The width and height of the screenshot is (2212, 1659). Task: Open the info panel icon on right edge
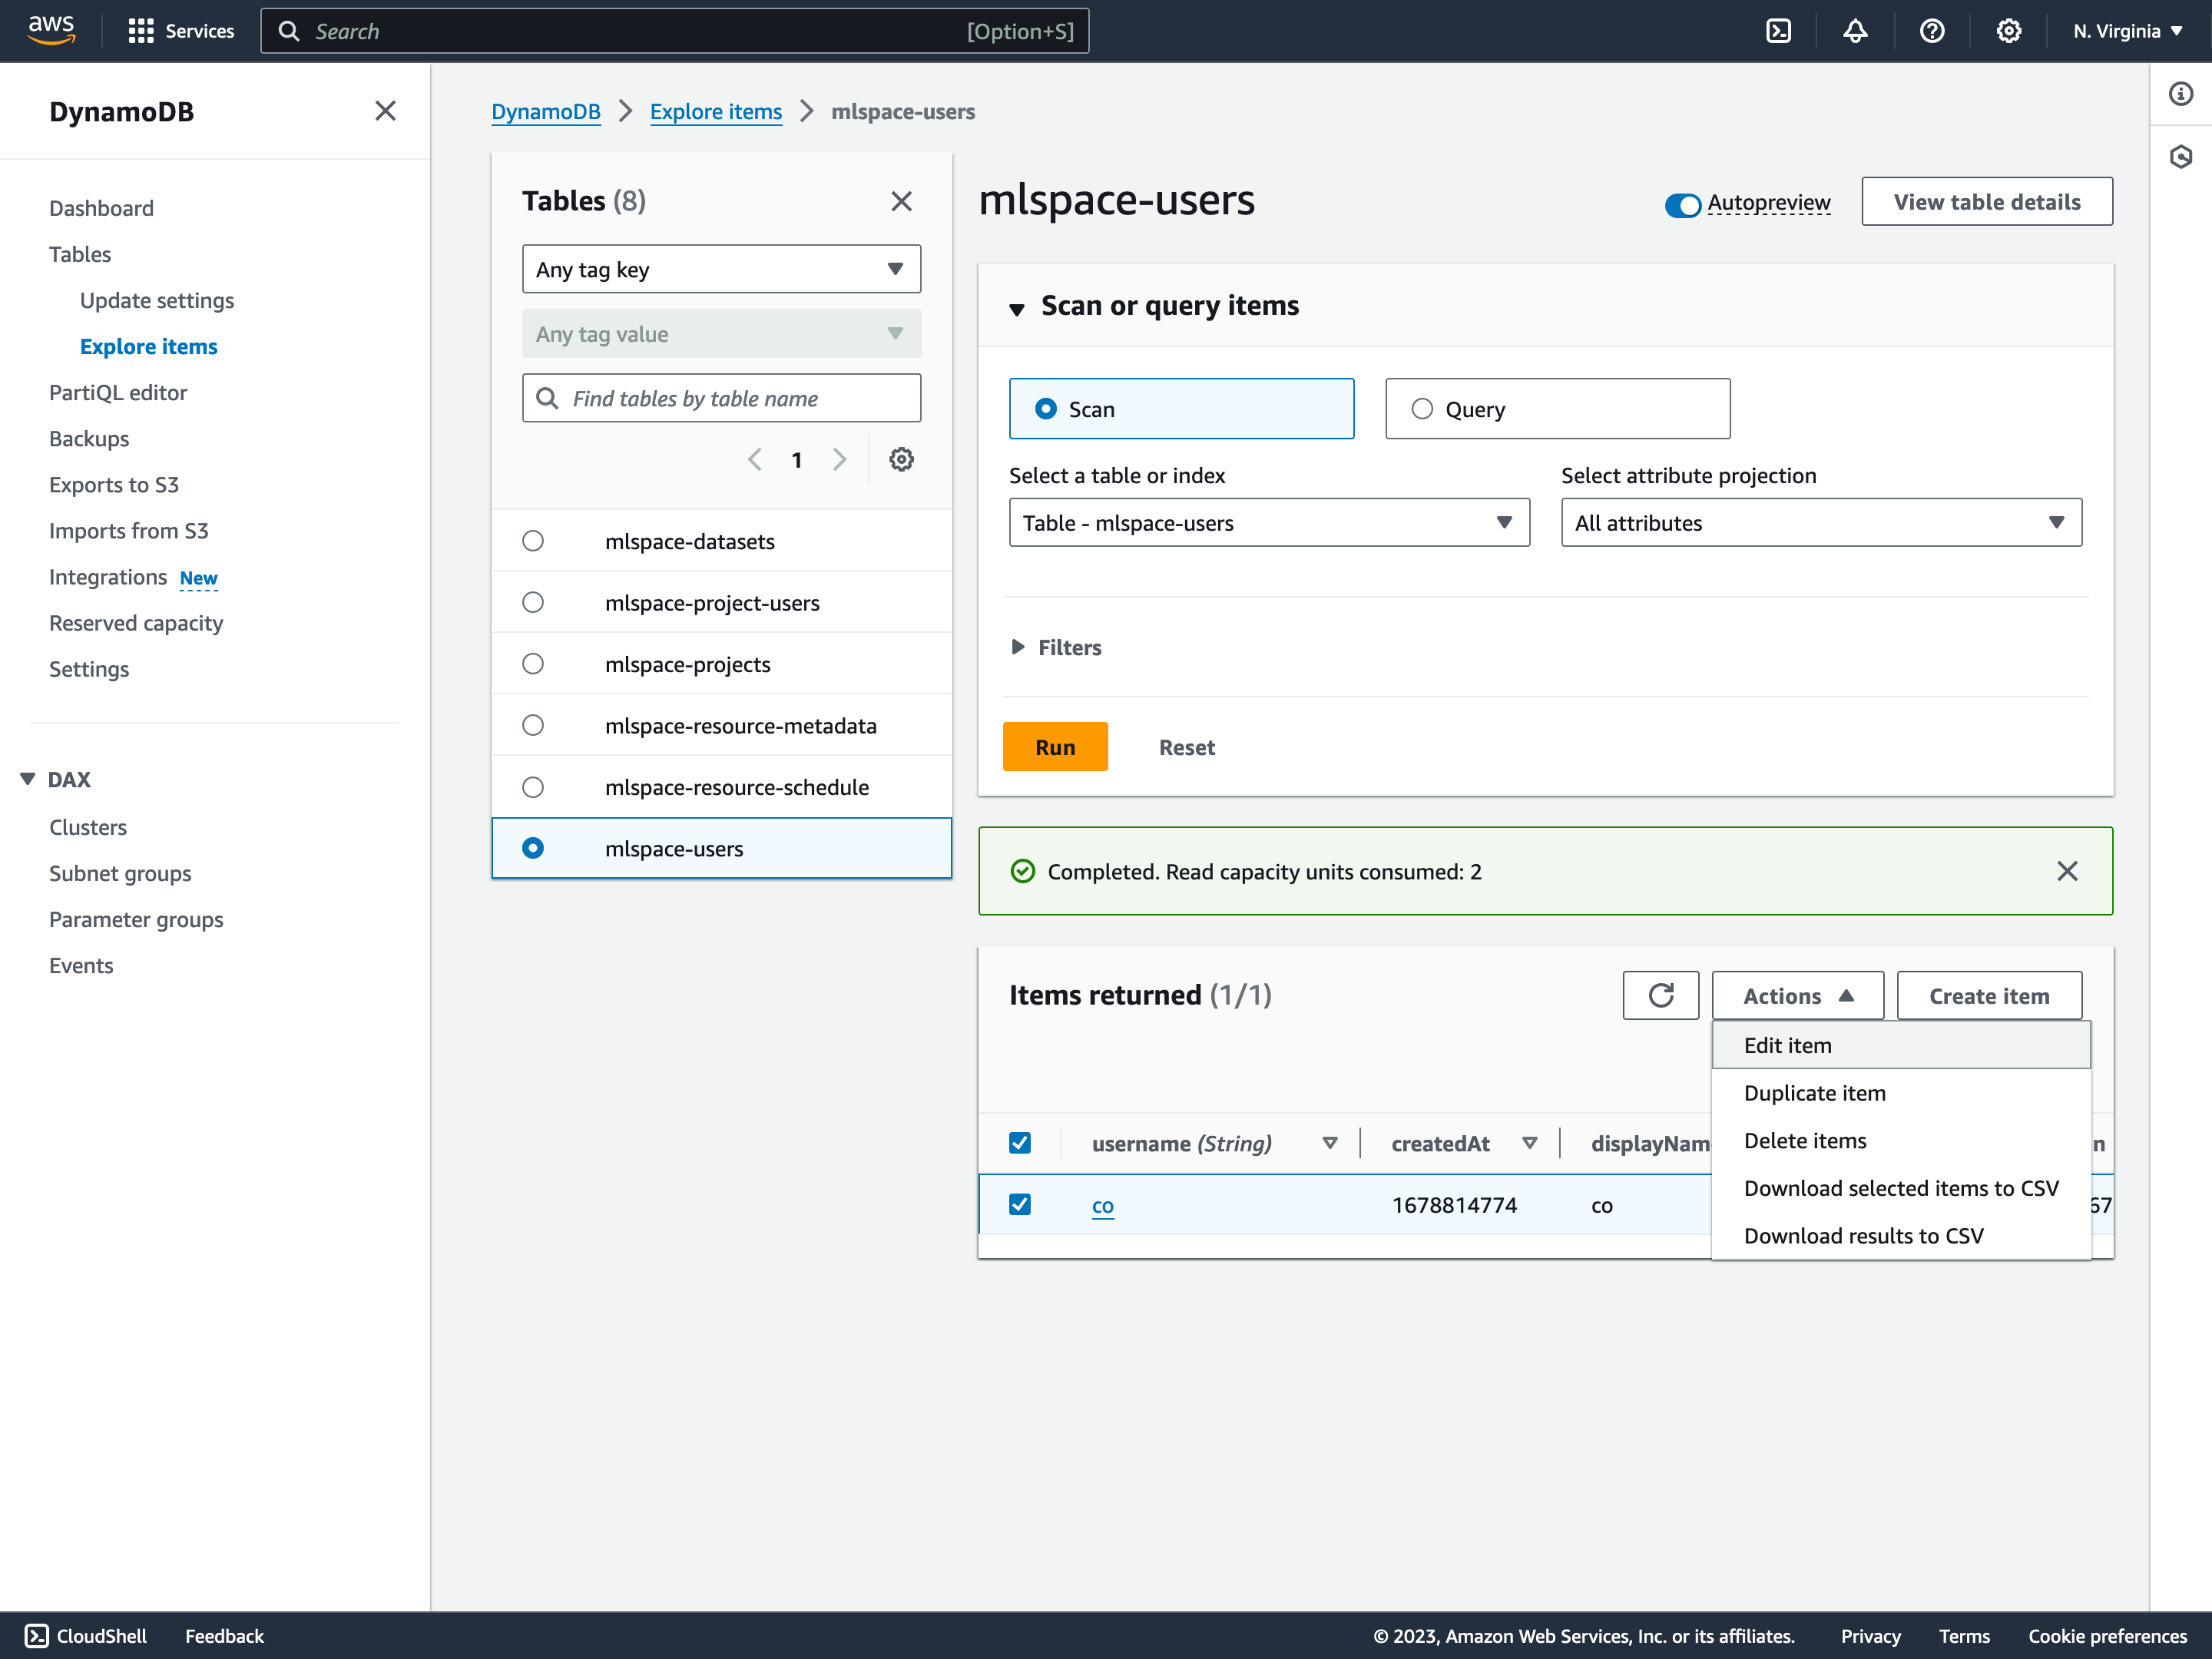2181,94
